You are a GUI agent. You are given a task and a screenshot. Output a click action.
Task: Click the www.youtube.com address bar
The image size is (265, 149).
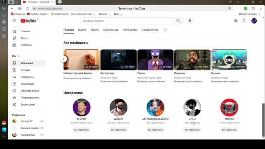[x=50, y=8]
